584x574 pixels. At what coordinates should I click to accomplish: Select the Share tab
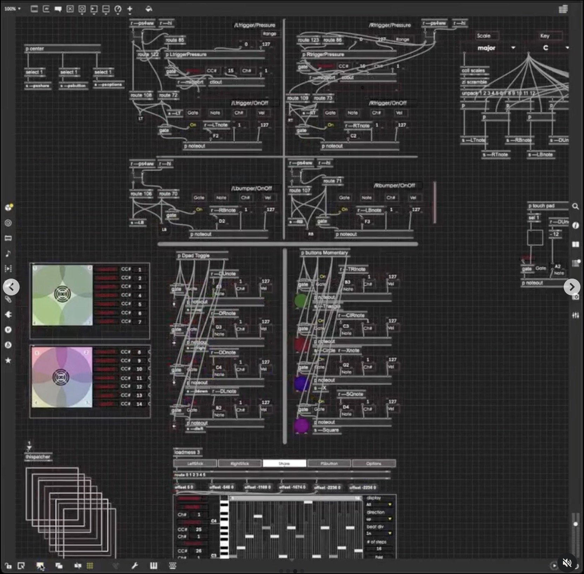(x=284, y=463)
